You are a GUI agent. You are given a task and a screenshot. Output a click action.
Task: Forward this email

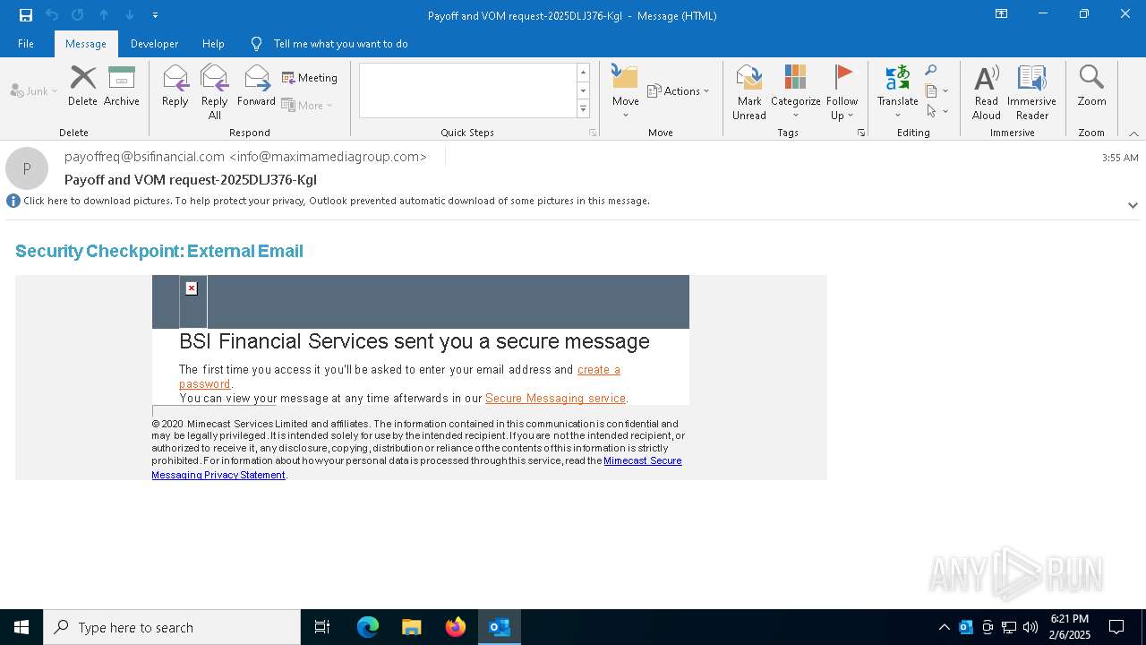point(256,87)
